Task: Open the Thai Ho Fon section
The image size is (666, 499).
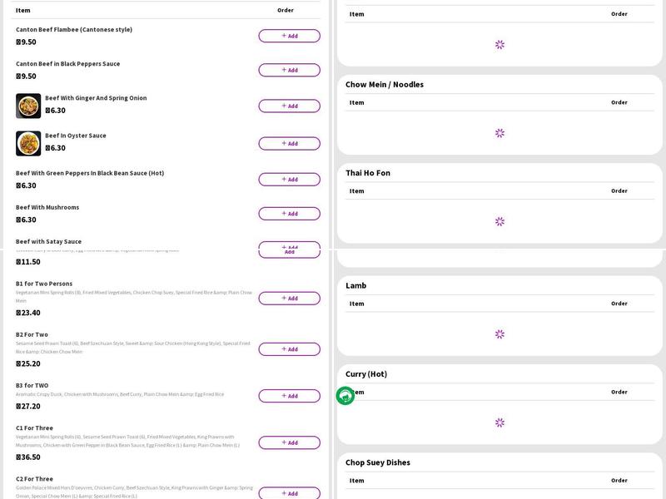Action: 368,173
